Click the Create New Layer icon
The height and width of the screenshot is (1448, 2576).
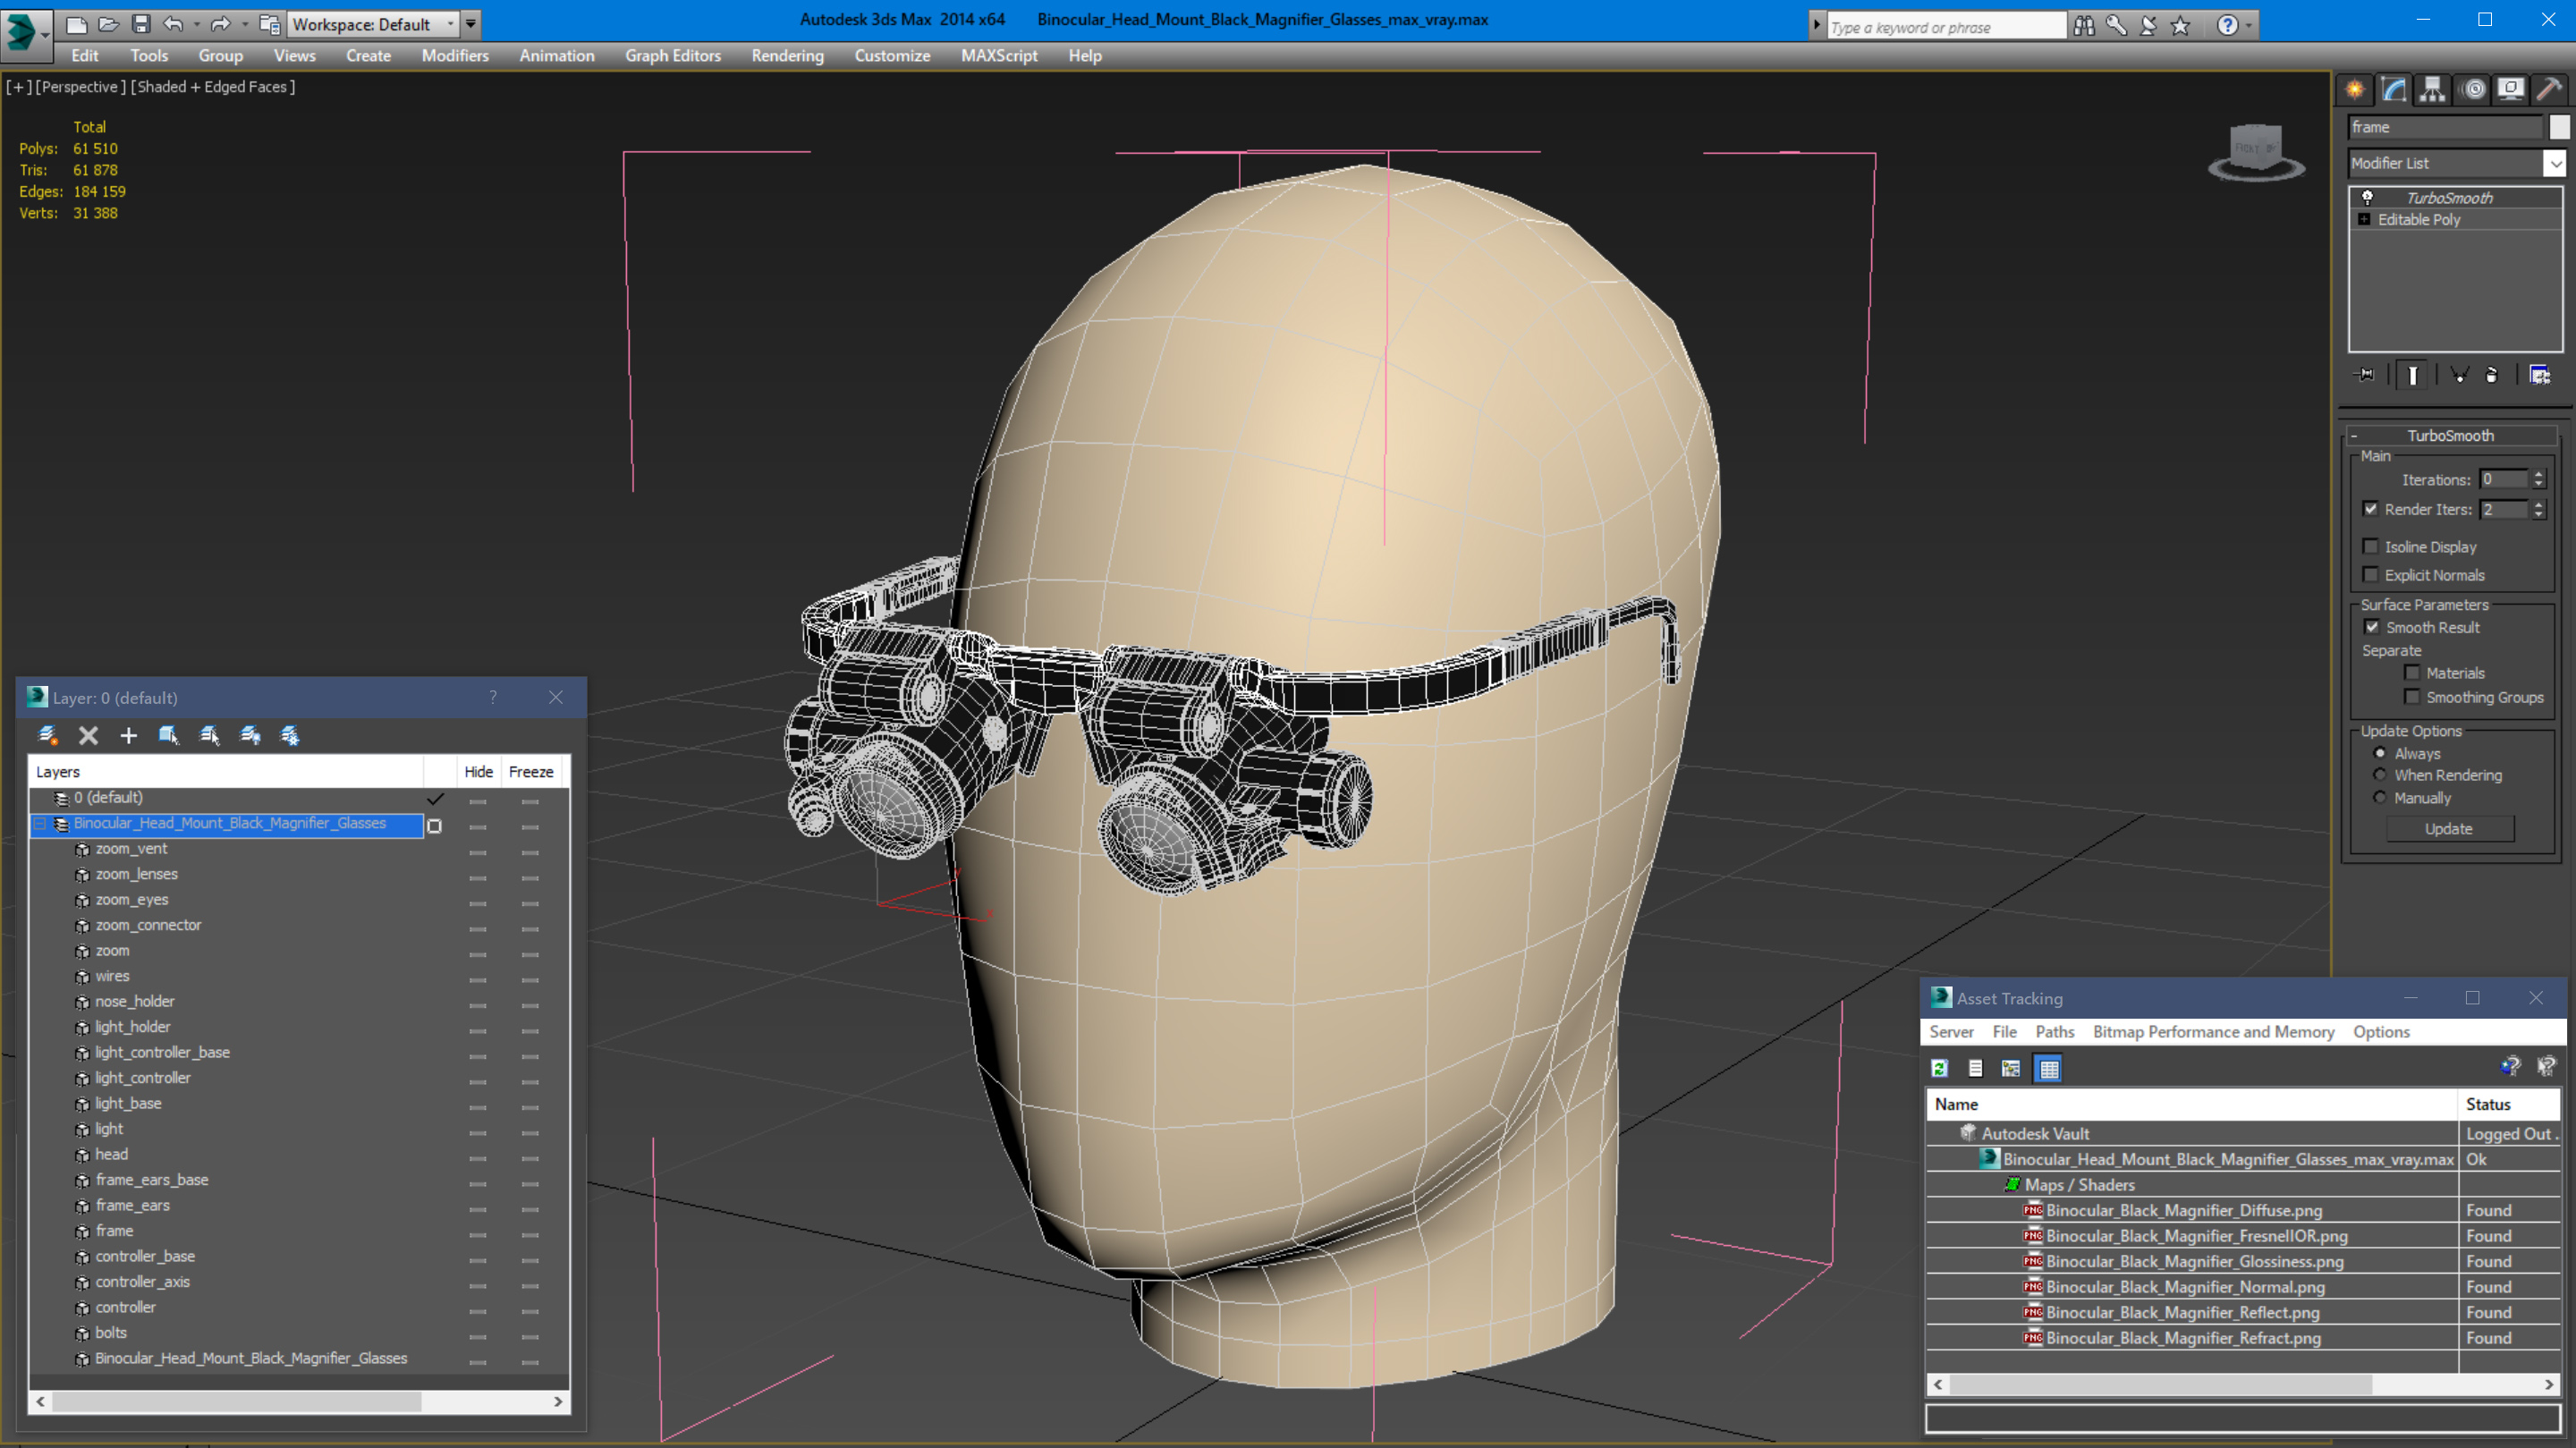[47, 736]
